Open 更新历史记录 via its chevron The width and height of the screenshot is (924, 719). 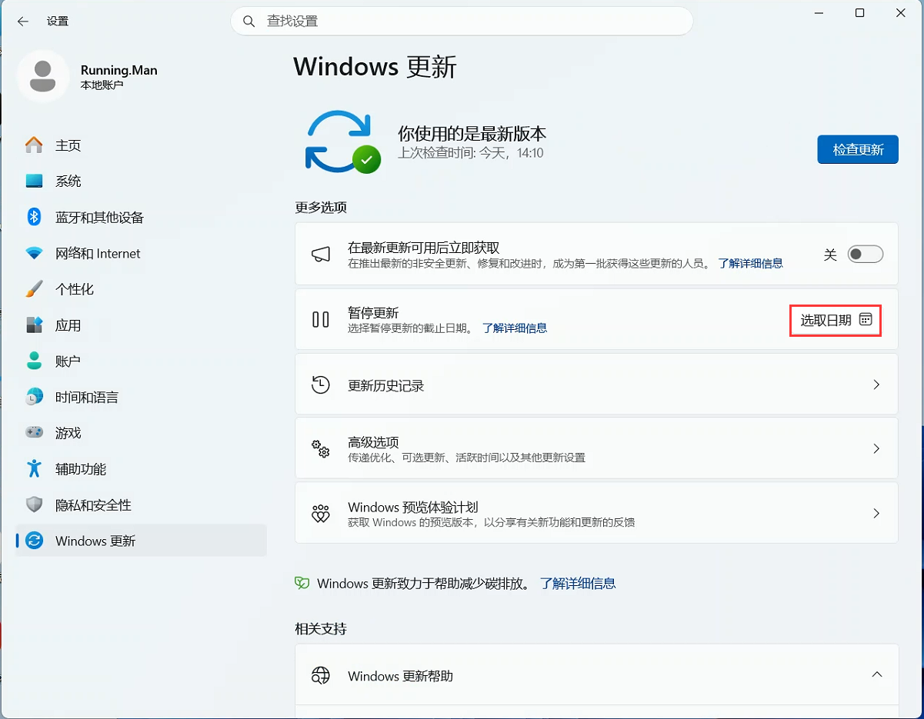pyautogui.click(x=876, y=384)
